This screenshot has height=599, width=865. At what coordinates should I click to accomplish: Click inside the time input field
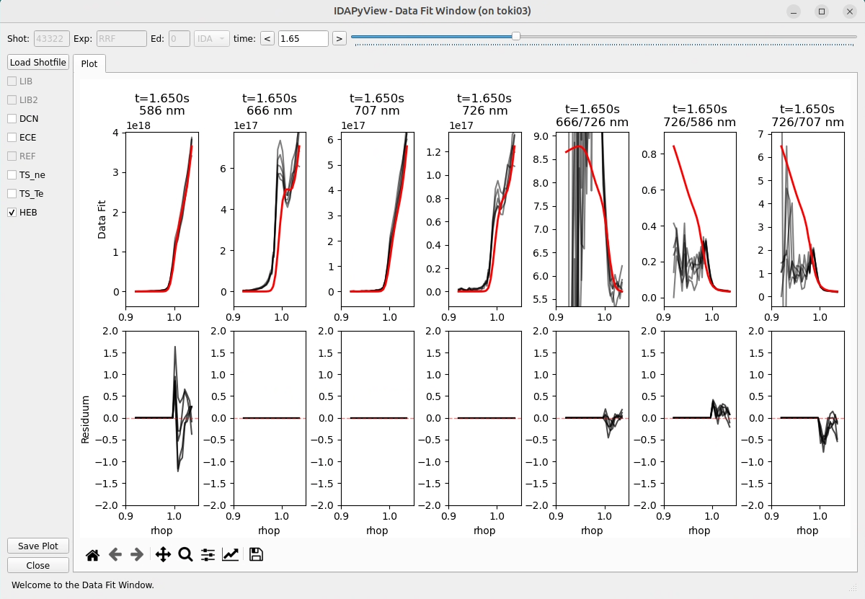pyautogui.click(x=303, y=38)
